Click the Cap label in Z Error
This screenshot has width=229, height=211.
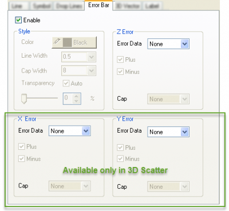[122, 99]
